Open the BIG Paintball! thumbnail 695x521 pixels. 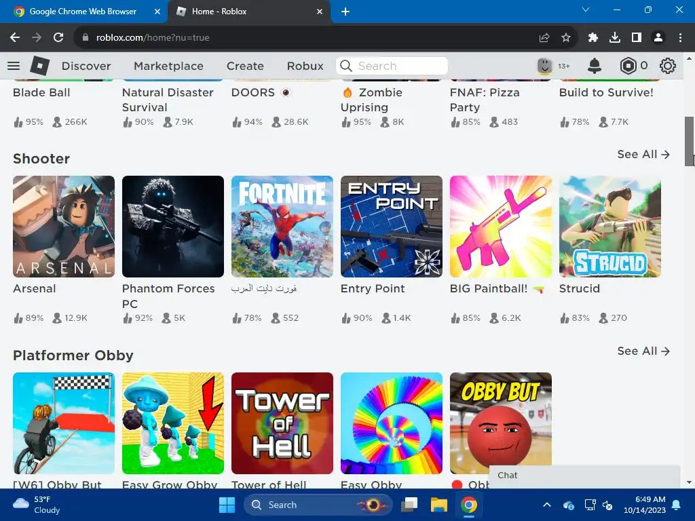coord(501,227)
